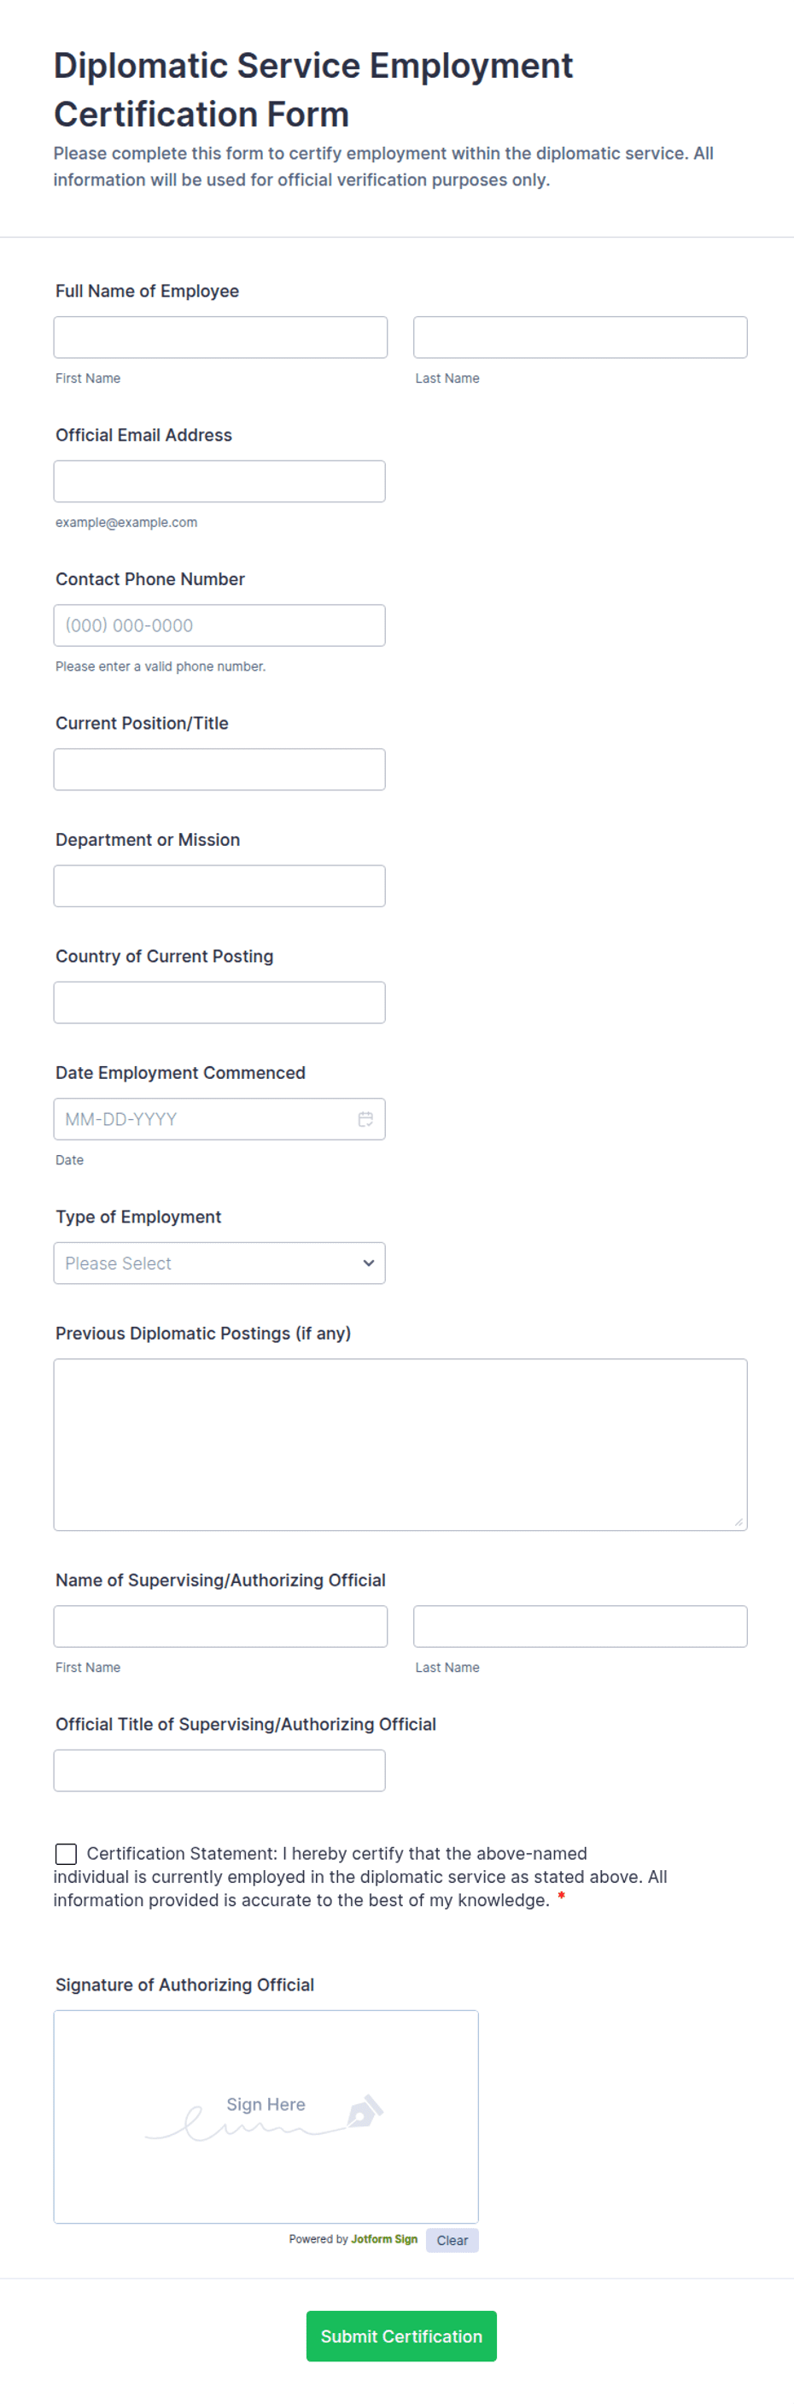Image resolution: width=794 pixels, height=2404 pixels.
Task: Click the Submit Certification button
Action: click(x=401, y=2336)
